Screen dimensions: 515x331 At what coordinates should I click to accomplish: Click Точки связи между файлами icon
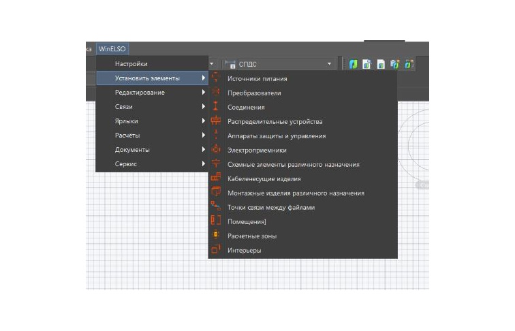pos(215,206)
